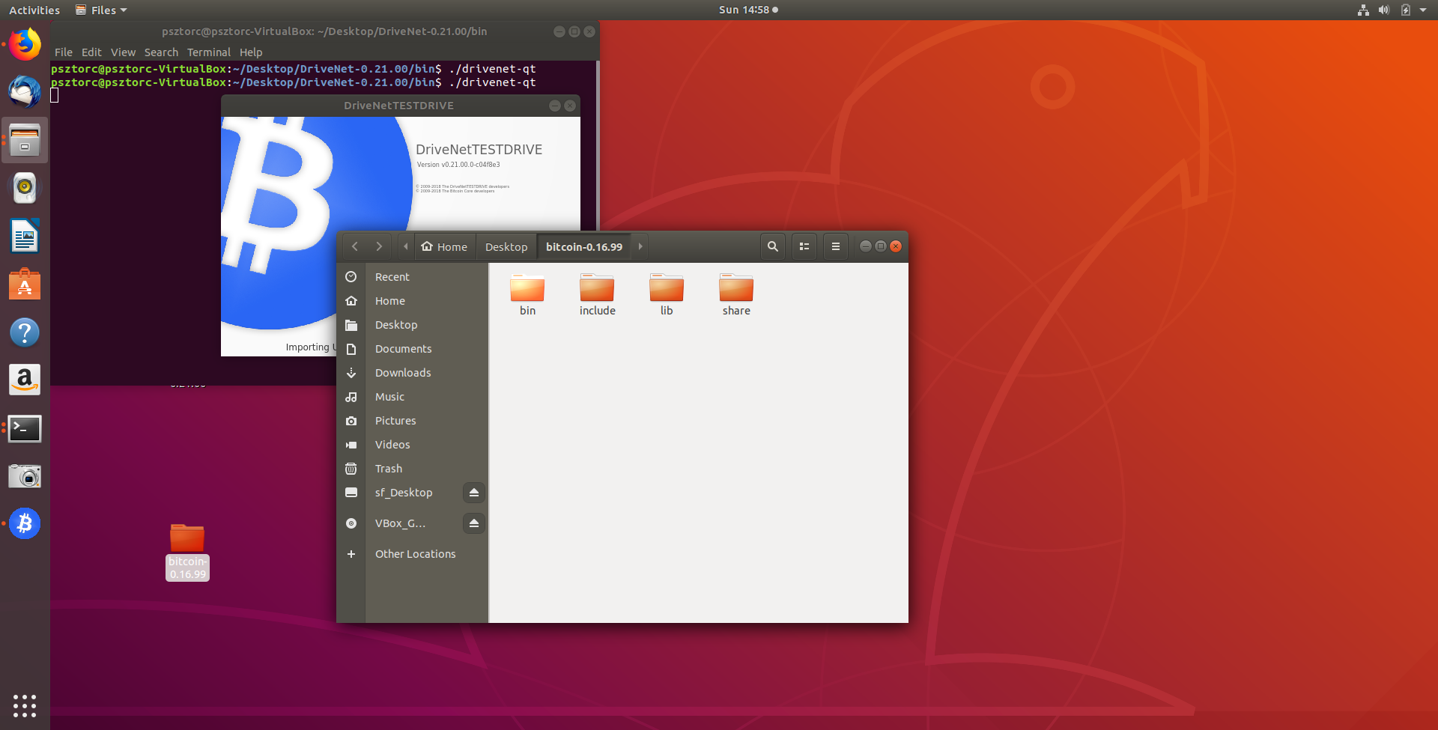Expand the system menu arrow in top bar
Viewport: 1438px width, 730px height.
coord(1423,10)
